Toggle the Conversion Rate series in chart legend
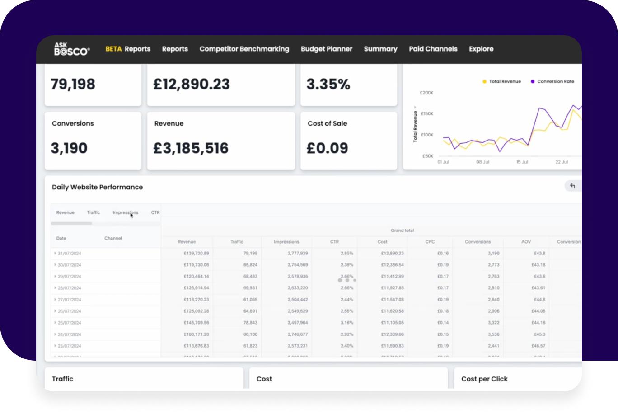The image size is (618, 414). tap(552, 81)
